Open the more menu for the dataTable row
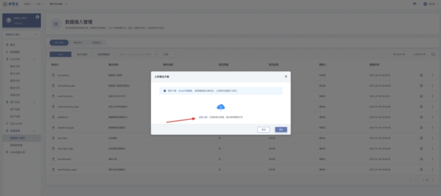441x196 pixels. pyautogui.click(x=432, y=138)
